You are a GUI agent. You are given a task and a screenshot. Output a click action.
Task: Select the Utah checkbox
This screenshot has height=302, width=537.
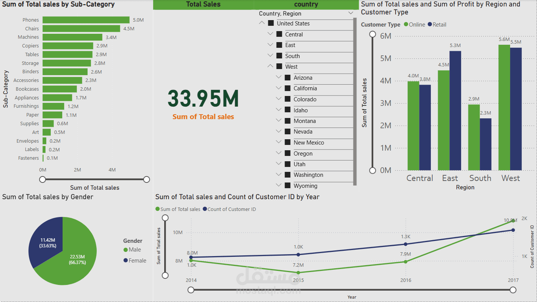(287, 164)
